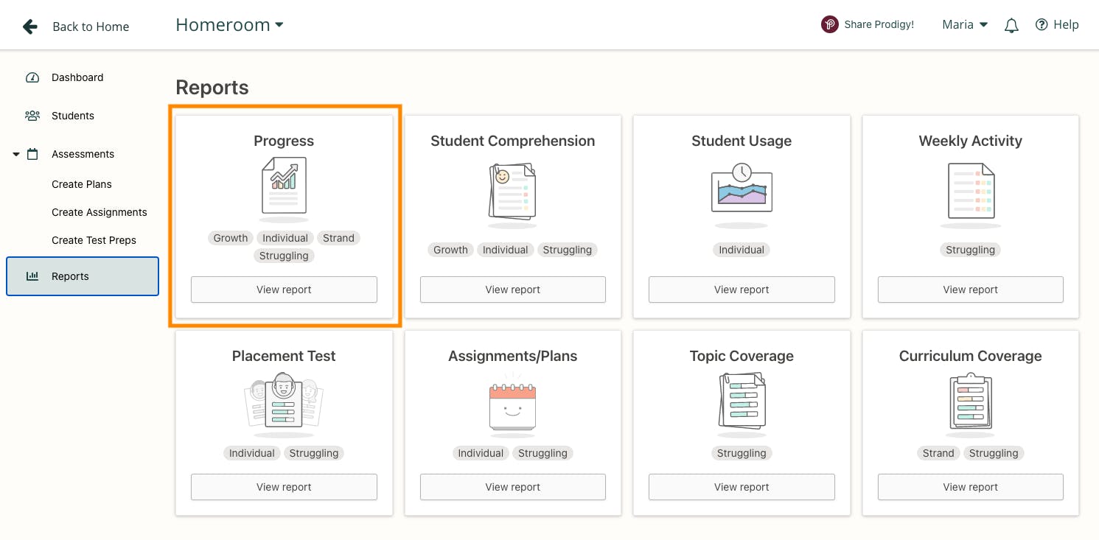
Task: Click the Student Usage graph icon
Action: click(742, 188)
